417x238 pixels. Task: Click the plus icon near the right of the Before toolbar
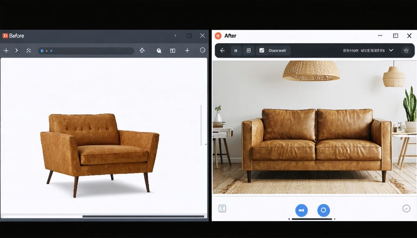[x=187, y=50]
